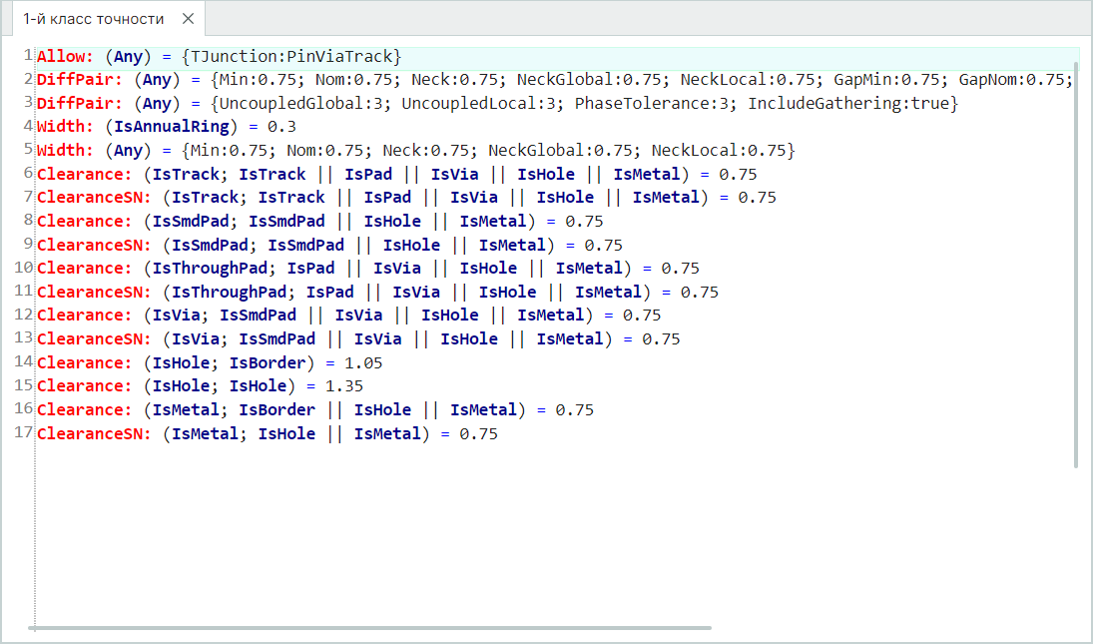Close the '1-й класс точности' tab
1093x644 pixels.
coord(189,19)
